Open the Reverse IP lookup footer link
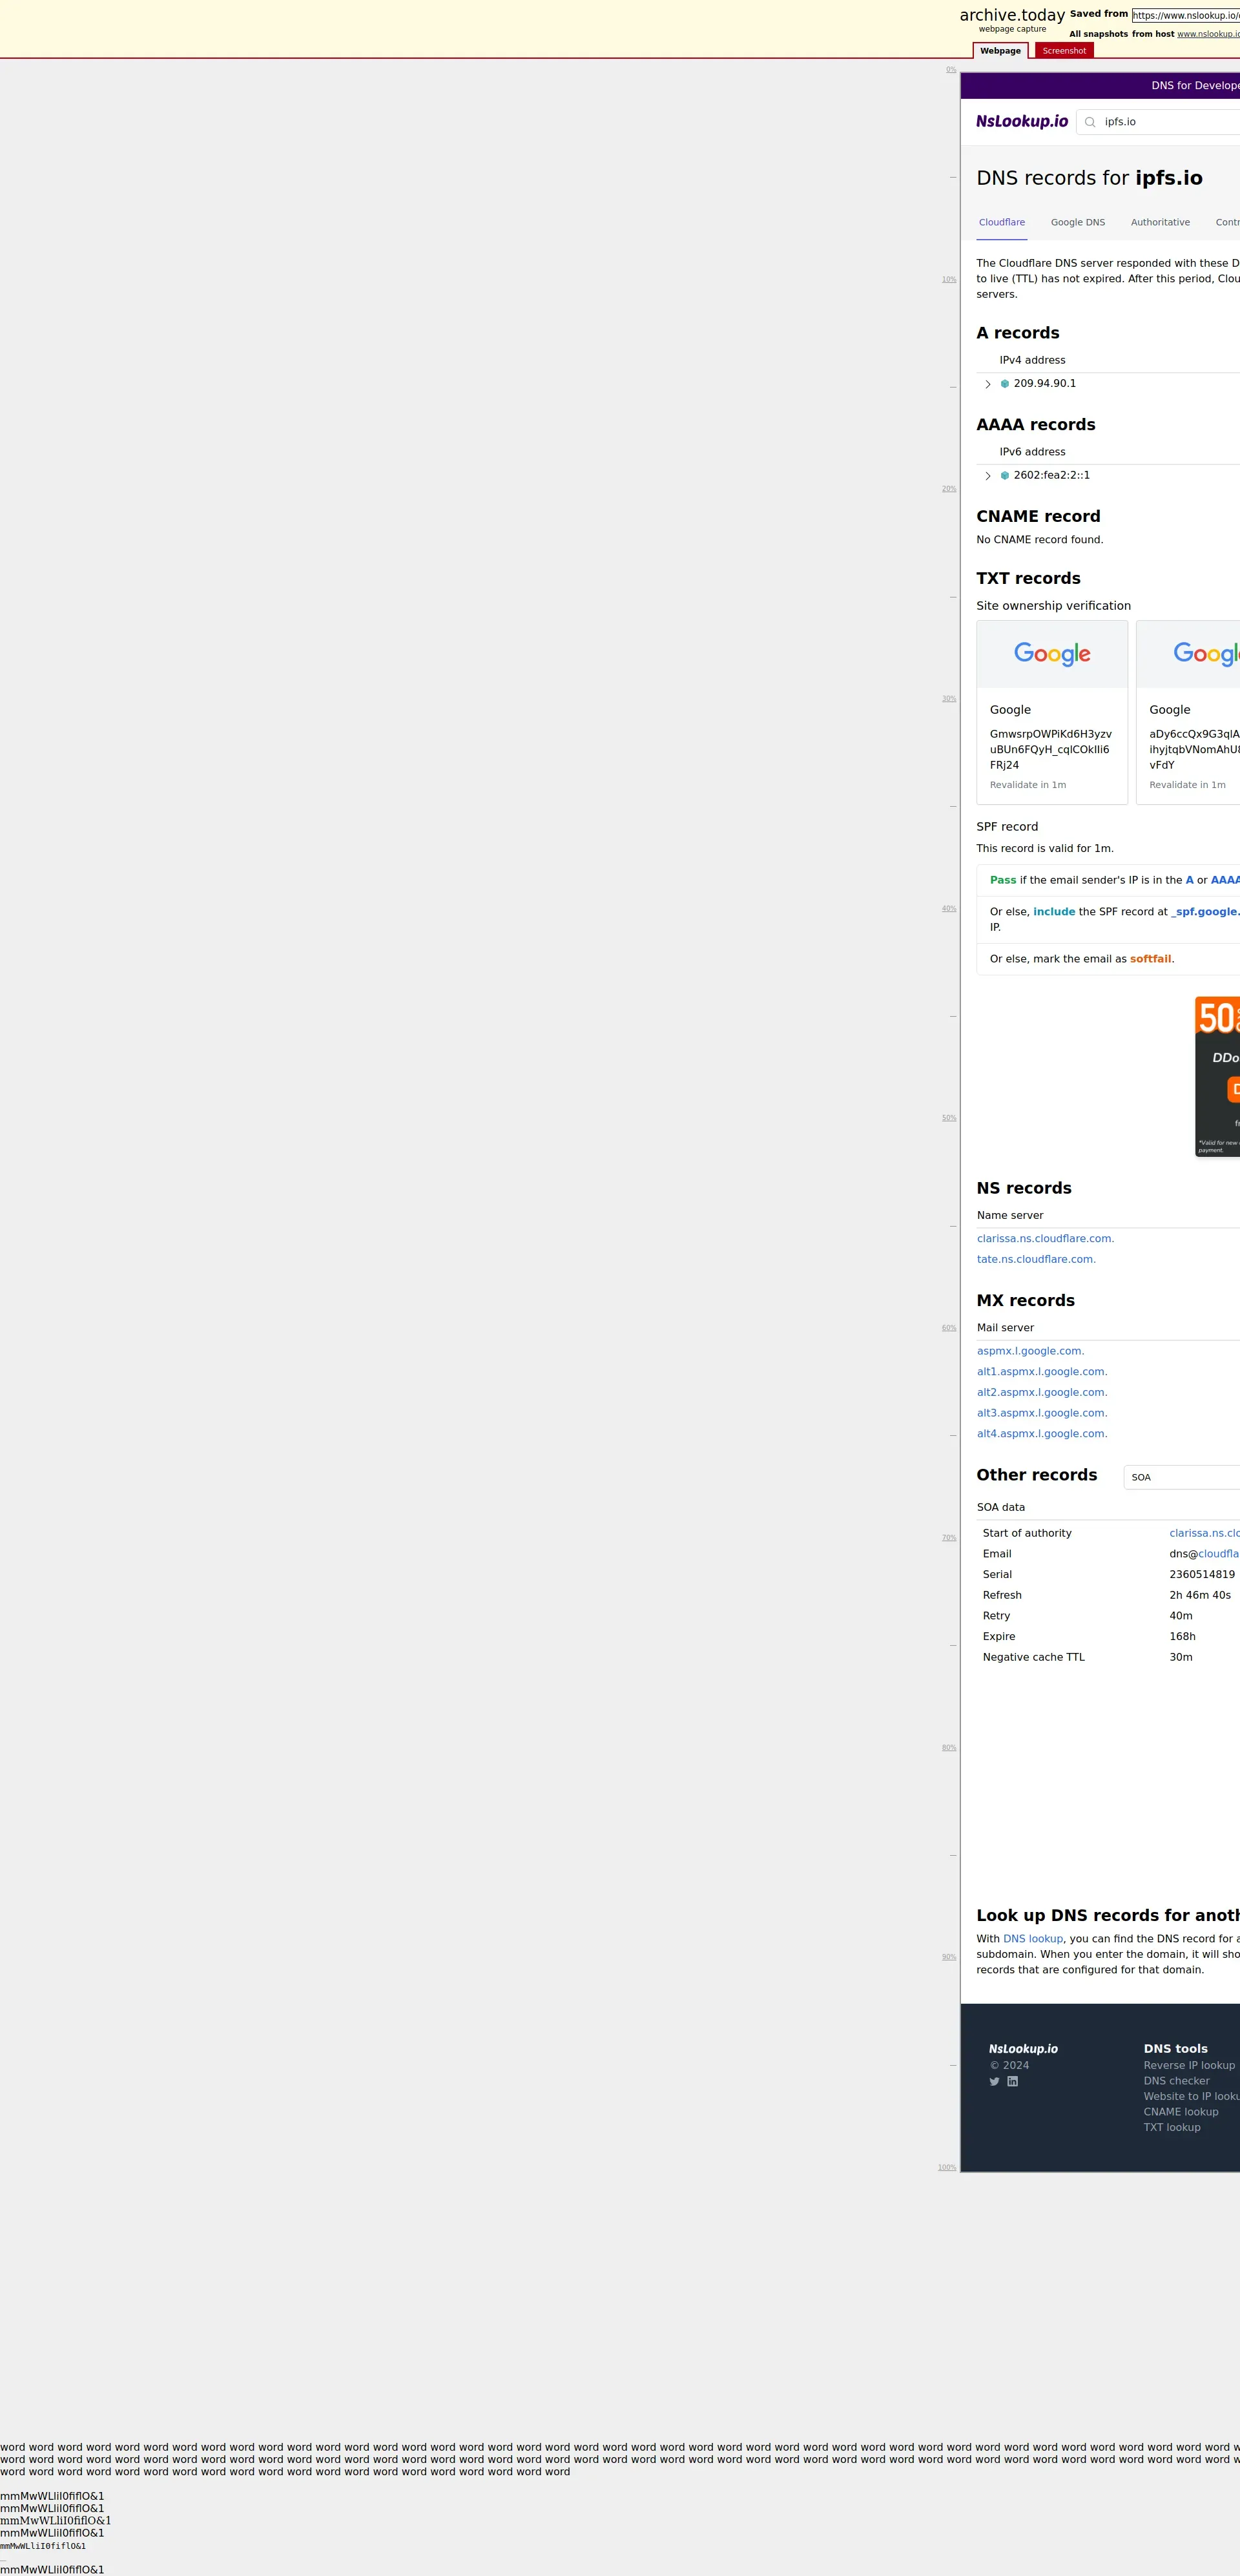Viewport: 1240px width, 2576px height. point(1188,2065)
